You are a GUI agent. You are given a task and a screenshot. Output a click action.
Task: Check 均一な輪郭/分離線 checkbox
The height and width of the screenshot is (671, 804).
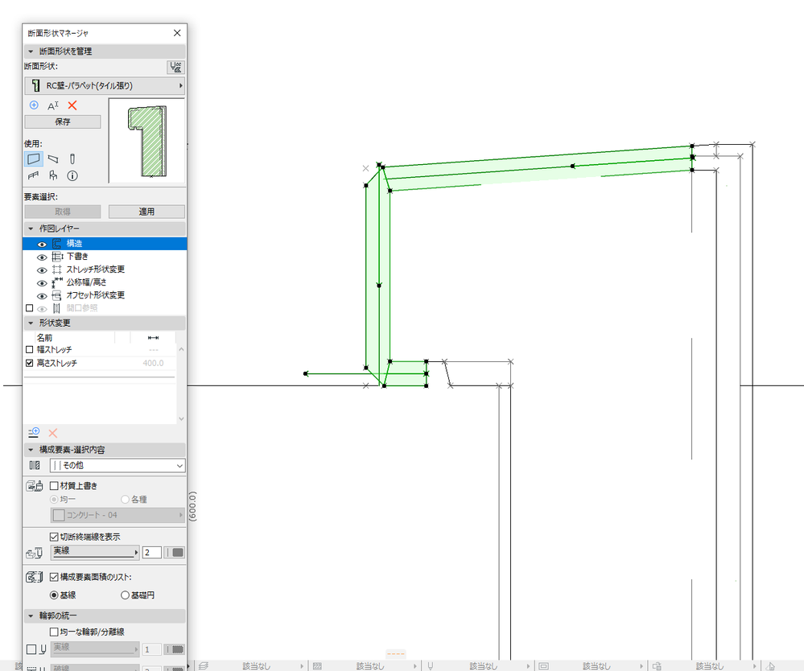(x=54, y=632)
